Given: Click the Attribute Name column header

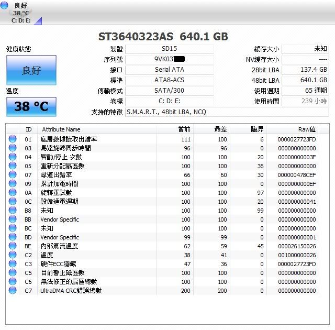Looking at the screenshot, I should [97, 129].
